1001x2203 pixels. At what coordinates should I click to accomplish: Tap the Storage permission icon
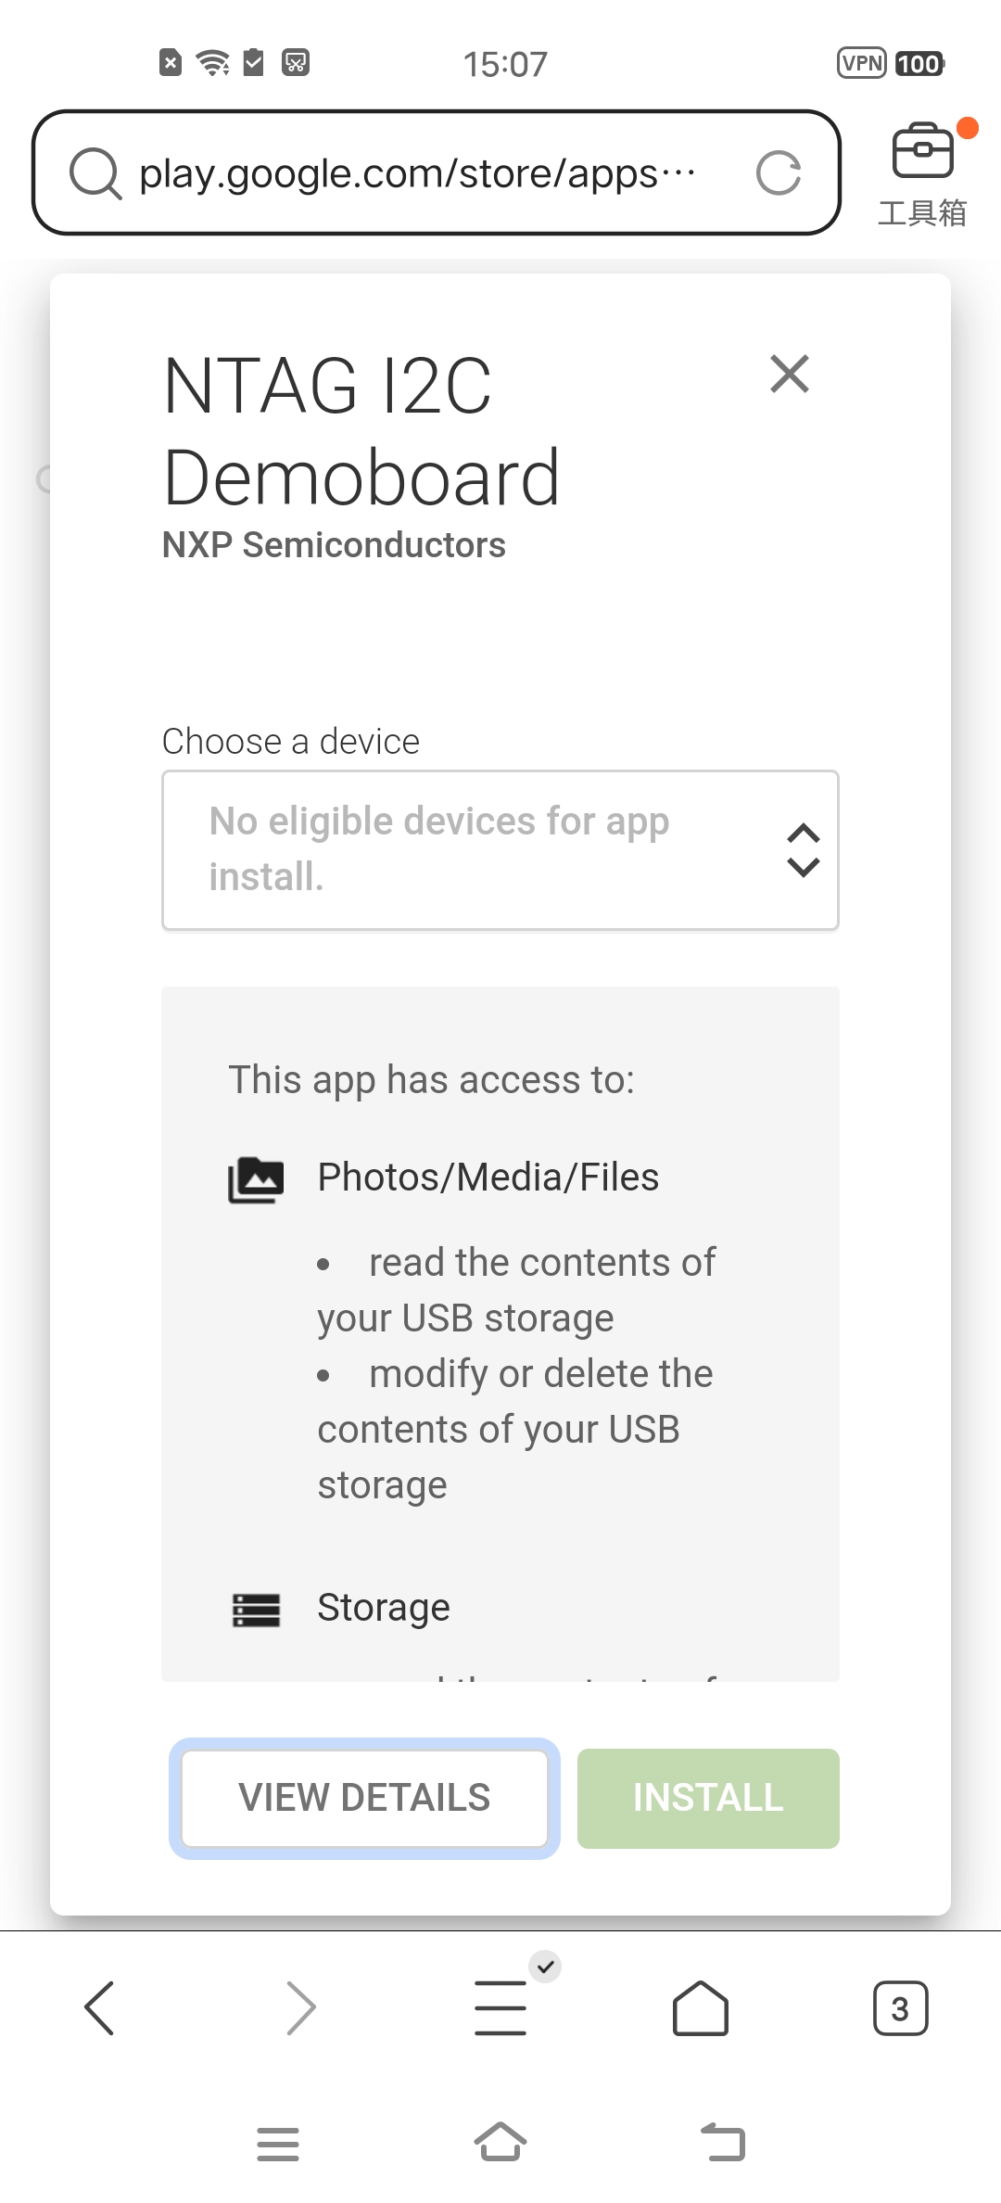[x=257, y=1610]
